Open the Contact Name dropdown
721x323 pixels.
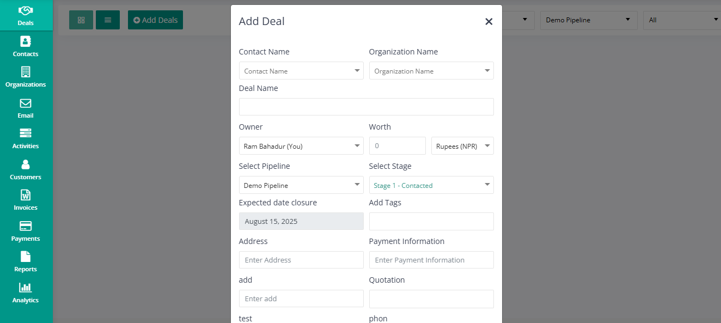(x=301, y=70)
